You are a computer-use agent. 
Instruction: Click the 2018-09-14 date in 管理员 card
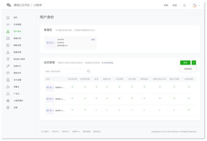[62, 46]
